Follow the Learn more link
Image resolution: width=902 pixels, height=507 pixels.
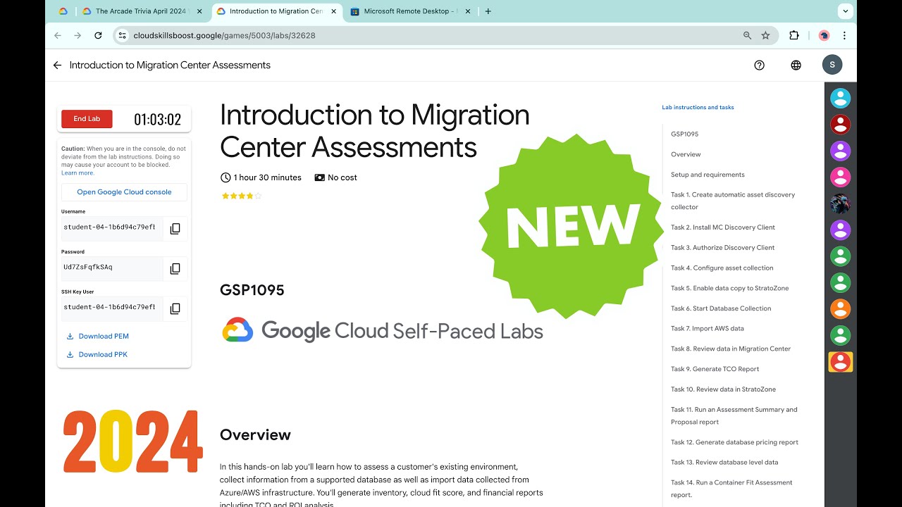(78, 173)
